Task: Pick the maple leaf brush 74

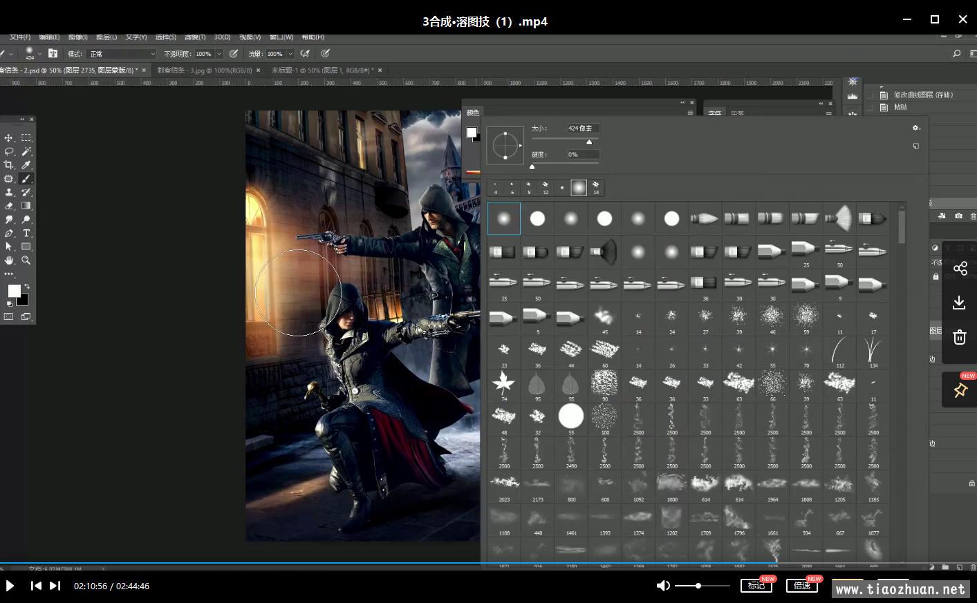Action: tap(504, 383)
